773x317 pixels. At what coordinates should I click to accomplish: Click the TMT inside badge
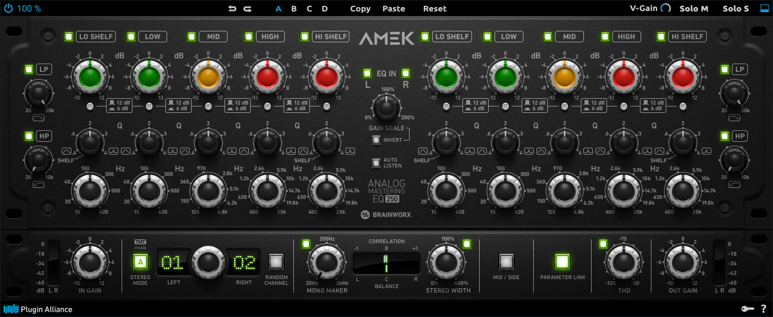point(140,243)
